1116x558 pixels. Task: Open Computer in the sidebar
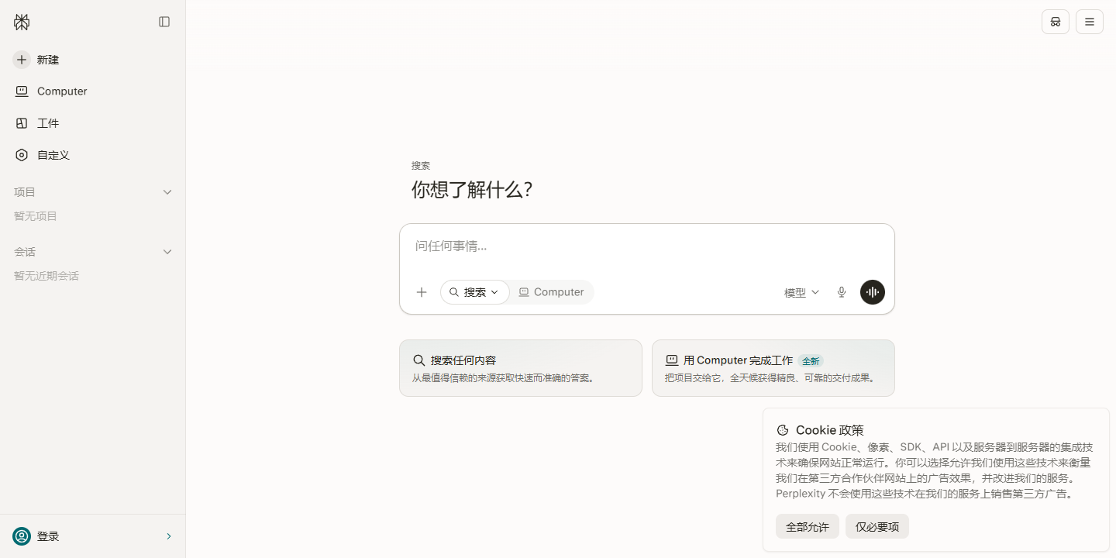pyautogui.click(x=93, y=91)
